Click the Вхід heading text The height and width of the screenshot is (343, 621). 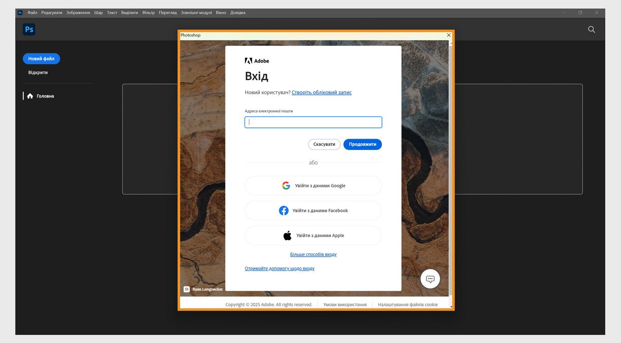[257, 76]
